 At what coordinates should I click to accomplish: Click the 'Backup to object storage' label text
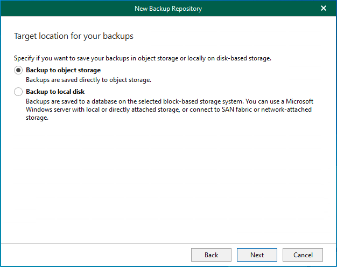[63, 70]
